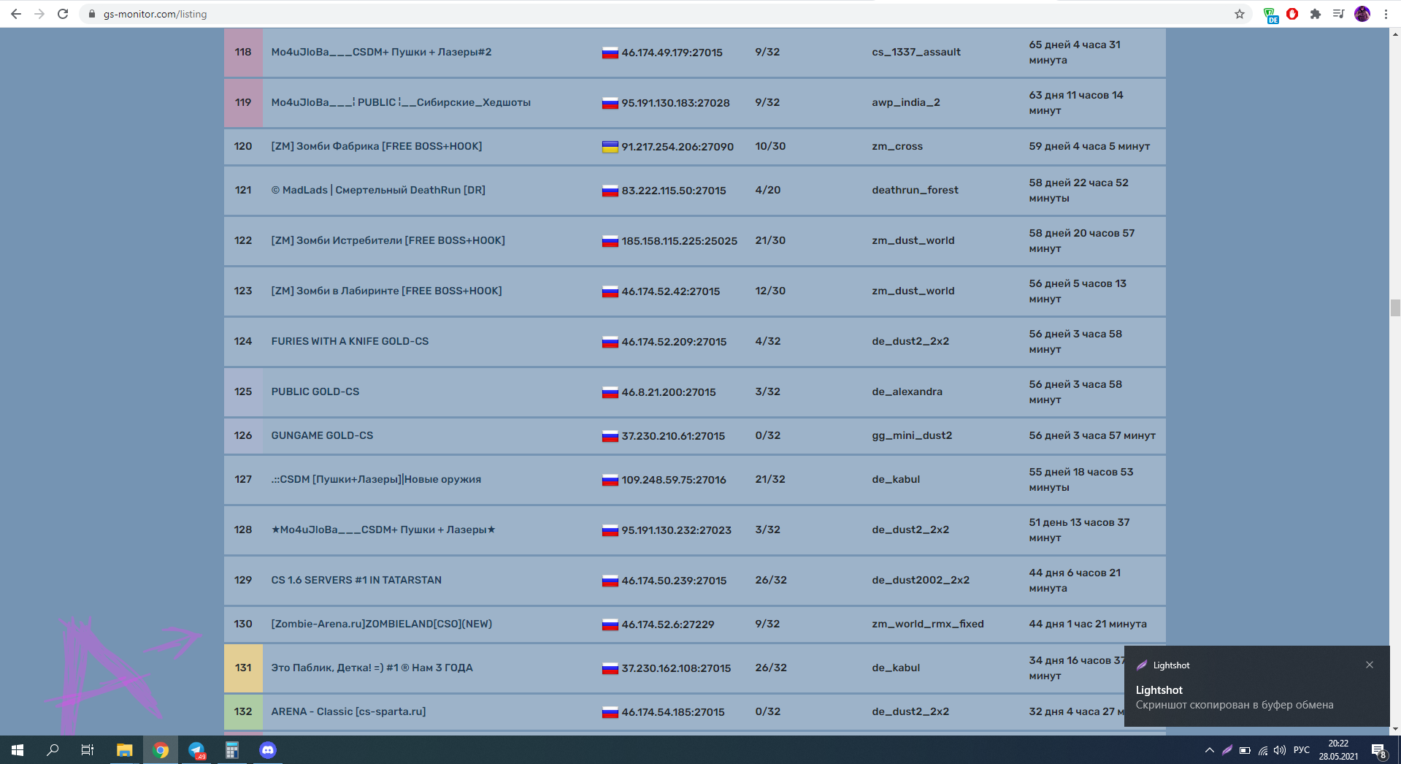Open the green DE extension icon
The height and width of the screenshot is (764, 1401).
[x=1270, y=15]
